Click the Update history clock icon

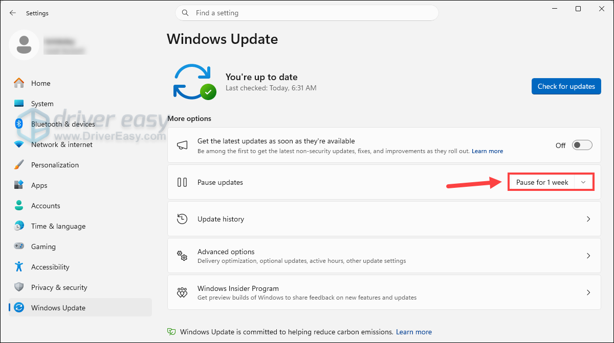[x=182, y=219]
